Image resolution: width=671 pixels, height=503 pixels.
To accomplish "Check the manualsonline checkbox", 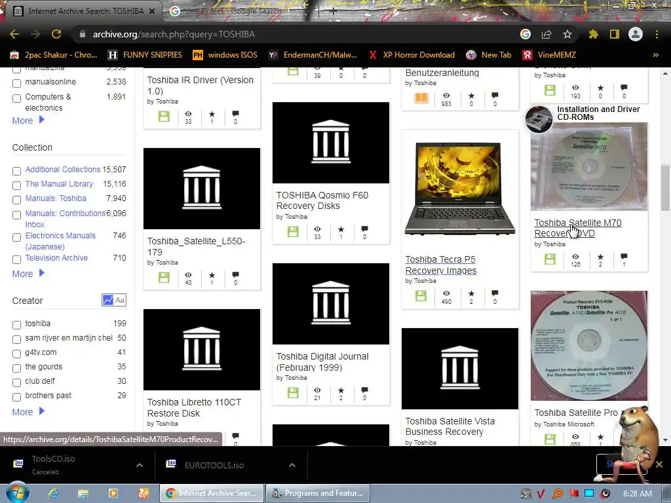I will [16, 83].
